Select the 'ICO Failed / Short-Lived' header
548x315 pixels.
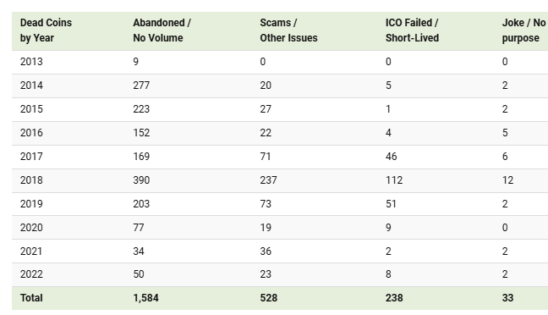coord(412,30)
